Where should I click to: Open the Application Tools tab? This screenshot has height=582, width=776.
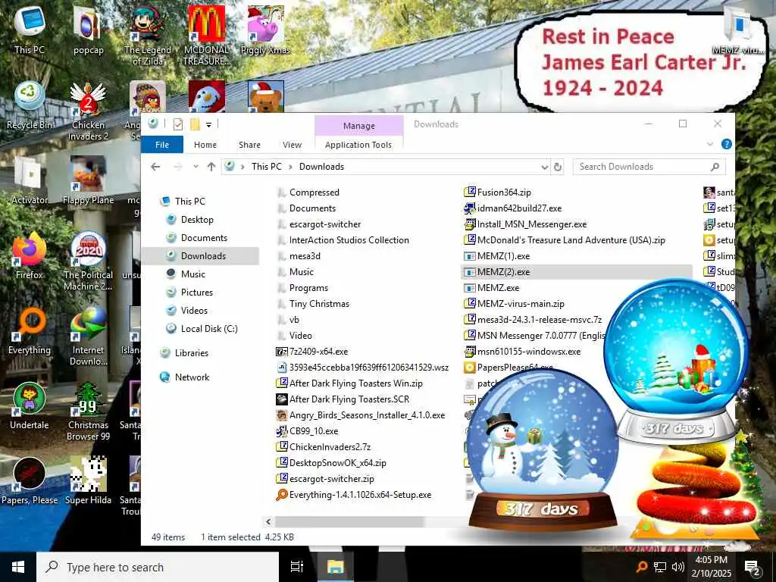click(x=358, y=145)
